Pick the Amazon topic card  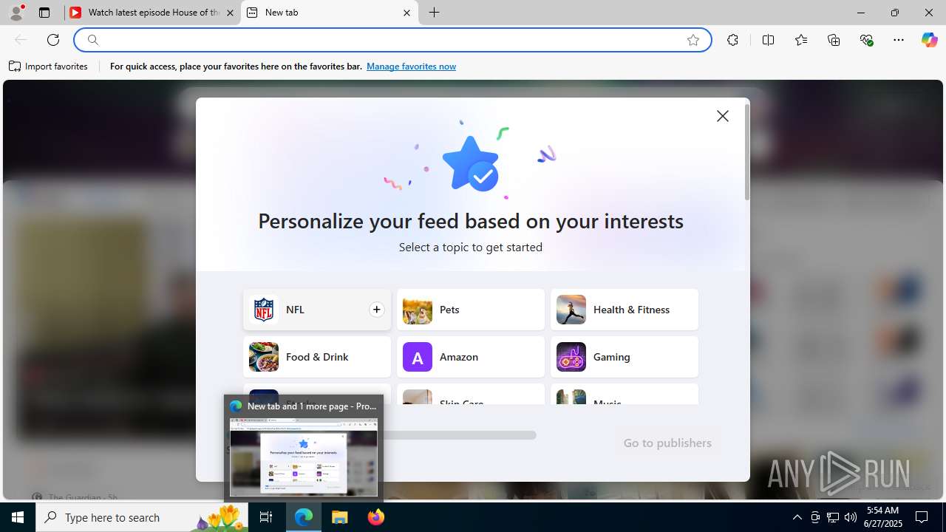471,357
